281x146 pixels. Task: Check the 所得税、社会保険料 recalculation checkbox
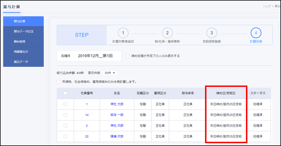coord(58,82)
